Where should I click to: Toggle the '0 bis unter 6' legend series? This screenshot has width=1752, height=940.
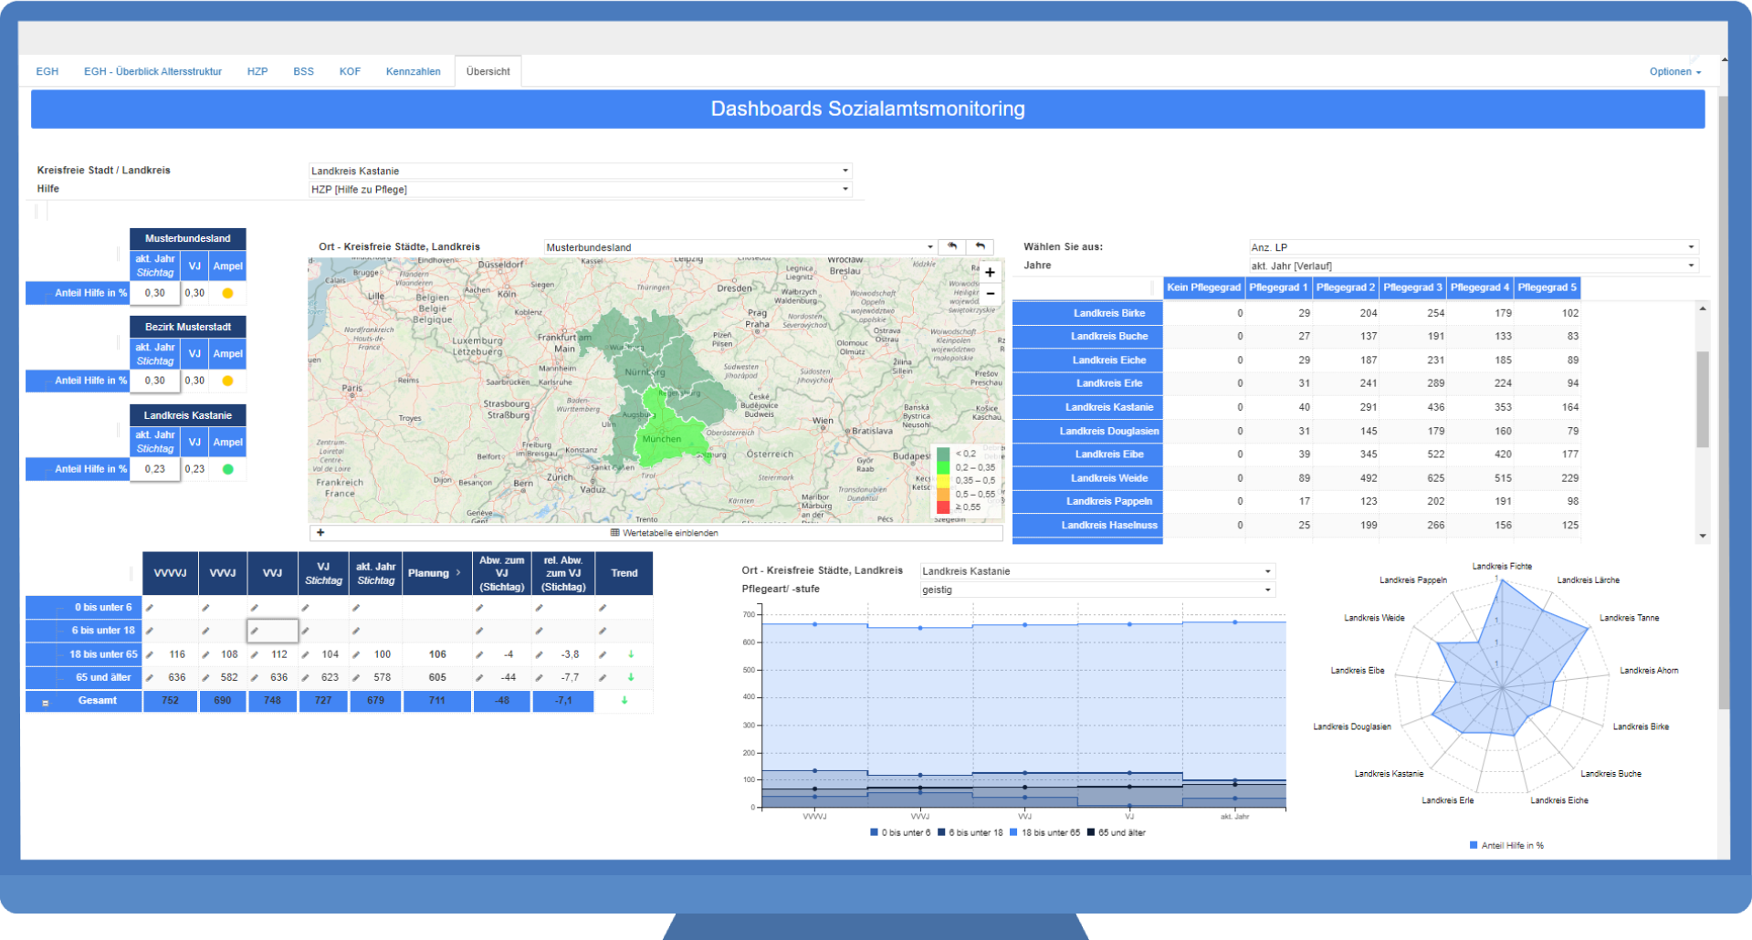pos(899,832)
